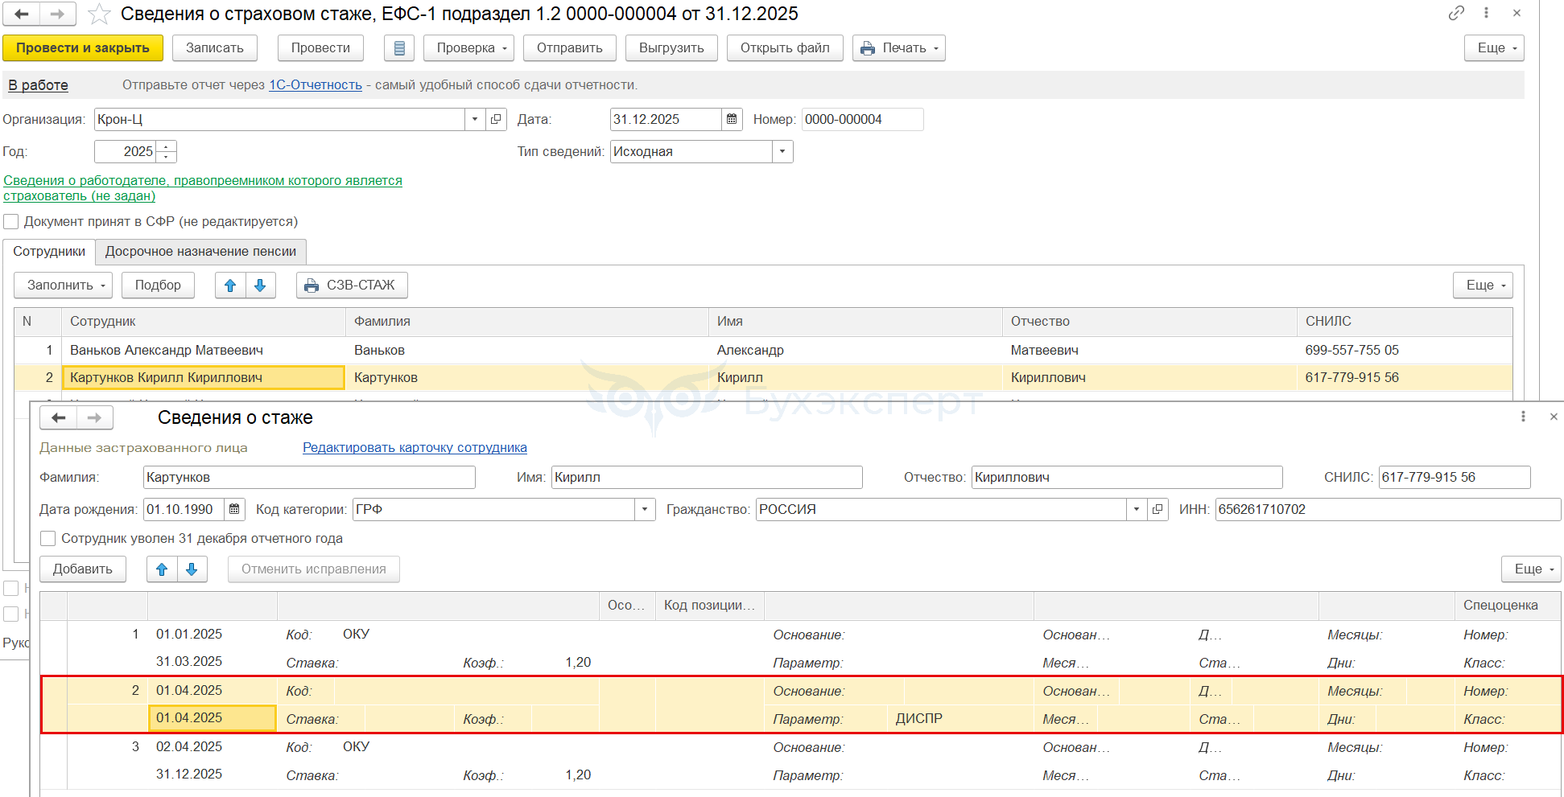Open organization Крон-Ц card icon
The width and height of the screenshot is (1564, 797).
point(497,120)
